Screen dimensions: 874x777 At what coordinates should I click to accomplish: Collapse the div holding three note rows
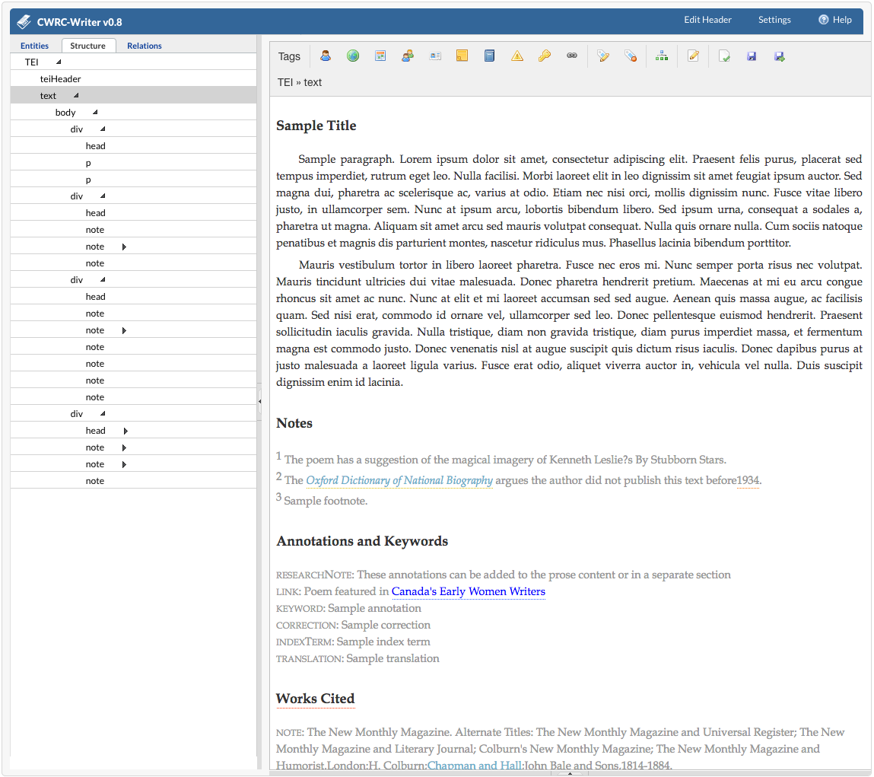[103, 196]
